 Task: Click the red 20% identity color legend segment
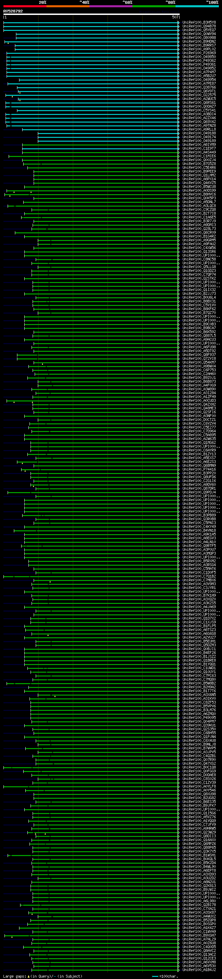(25, 6)
